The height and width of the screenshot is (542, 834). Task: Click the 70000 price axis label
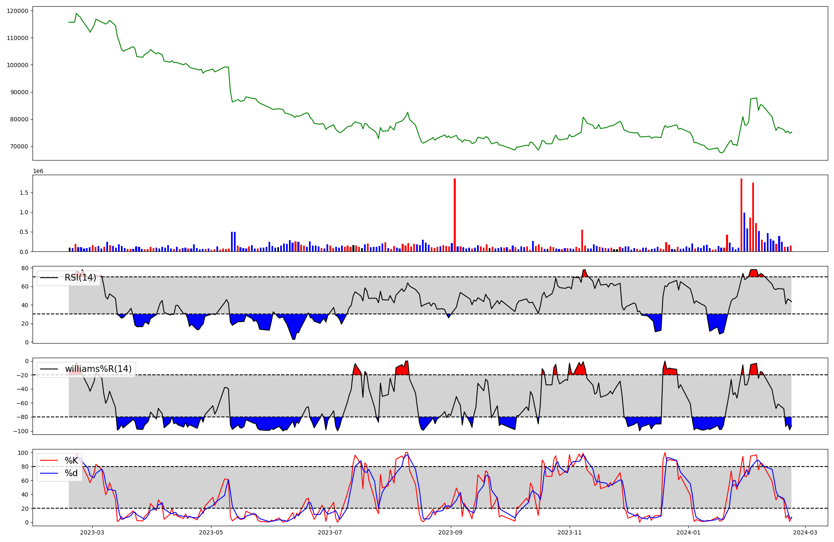tap(19, 147)
